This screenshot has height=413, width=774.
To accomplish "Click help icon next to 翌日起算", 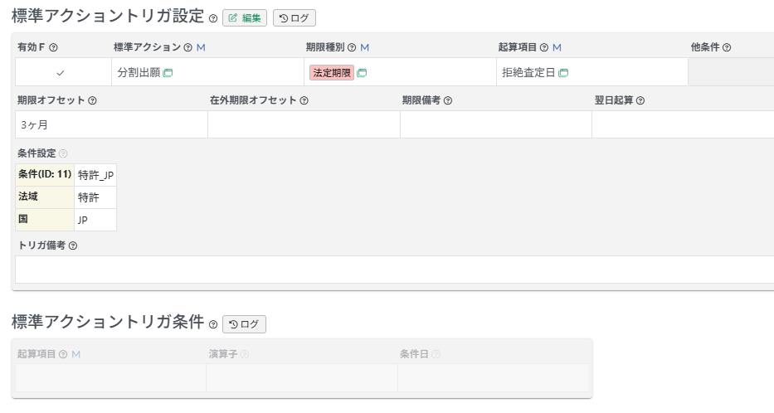I will (x=640, y=101).
